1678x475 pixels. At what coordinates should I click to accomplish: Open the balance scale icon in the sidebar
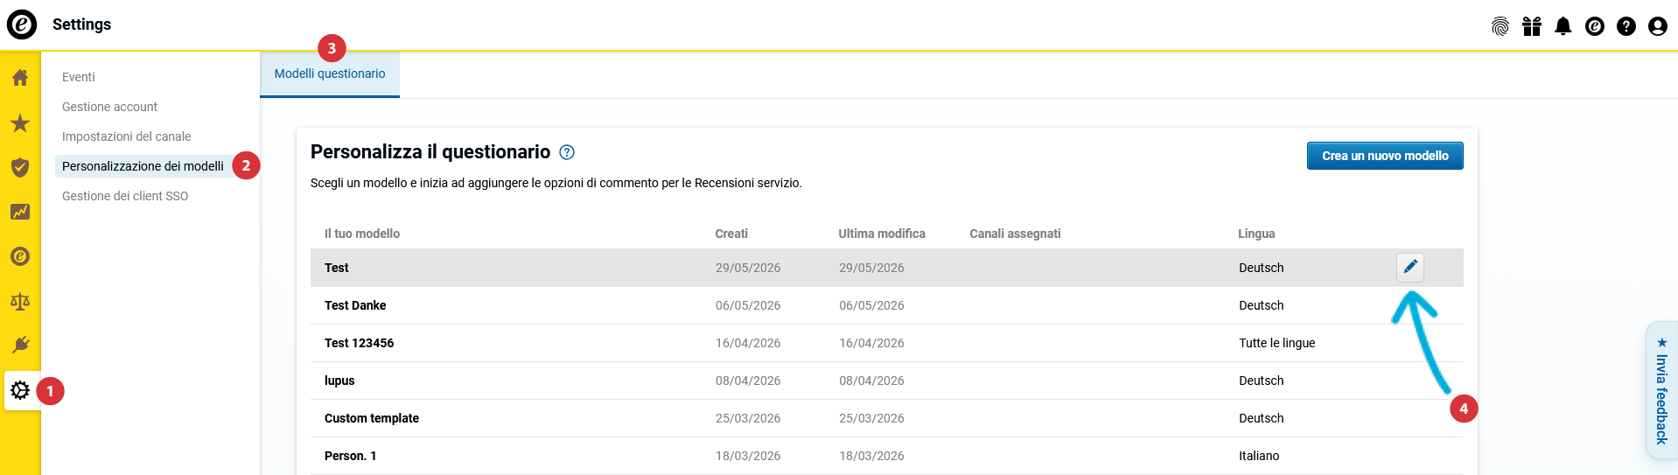(20, 302)
